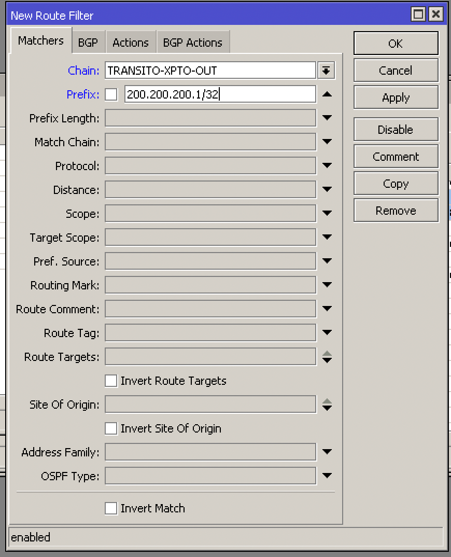The height and width of the screenshot is (557, 451).
Task: Click the Route Tag field
Action: click(210, 332)
